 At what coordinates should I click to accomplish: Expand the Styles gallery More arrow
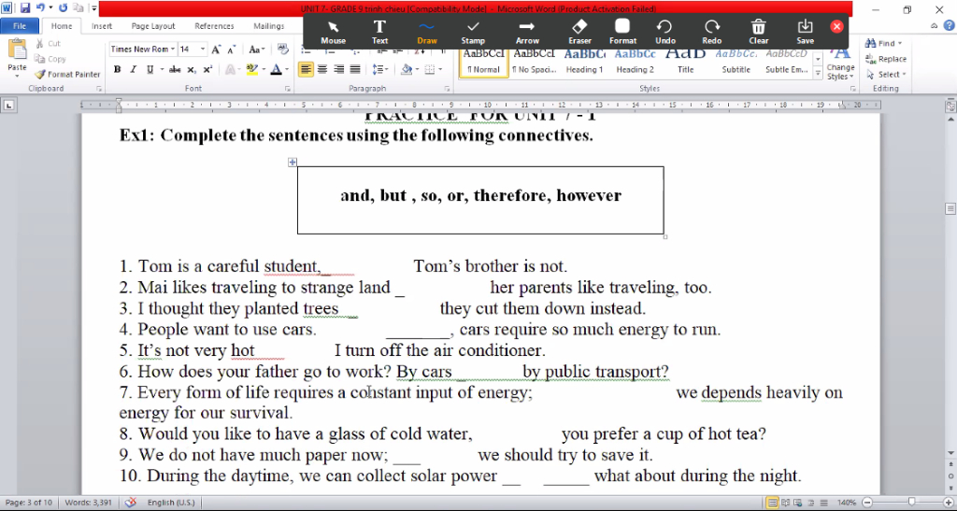coord(818,75)
